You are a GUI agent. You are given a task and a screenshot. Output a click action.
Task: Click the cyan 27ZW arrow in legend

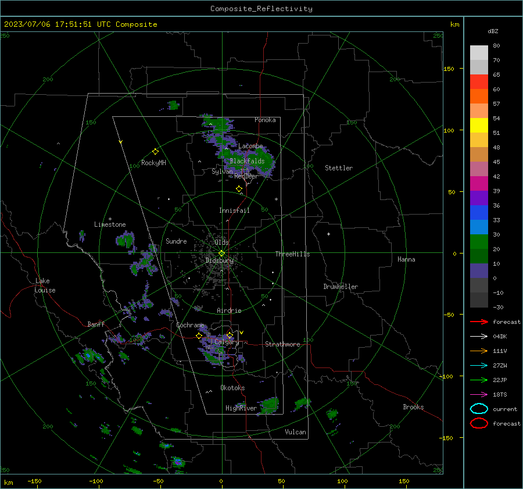(479, 366)
